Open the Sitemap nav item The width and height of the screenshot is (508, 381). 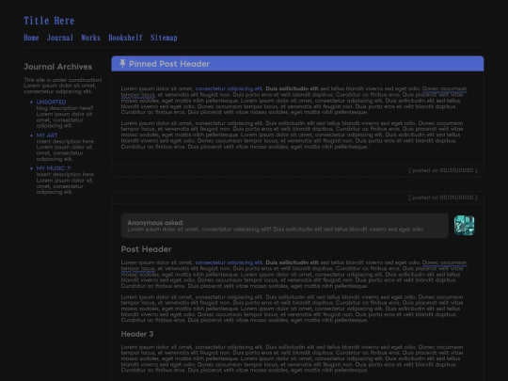click(164, 38)
